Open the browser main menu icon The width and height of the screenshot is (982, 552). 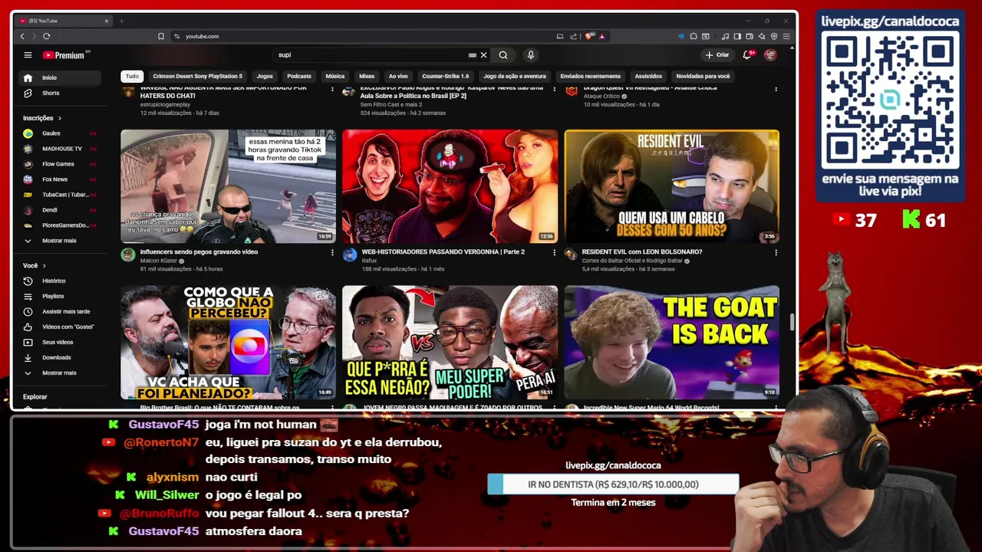coord(786,36)
